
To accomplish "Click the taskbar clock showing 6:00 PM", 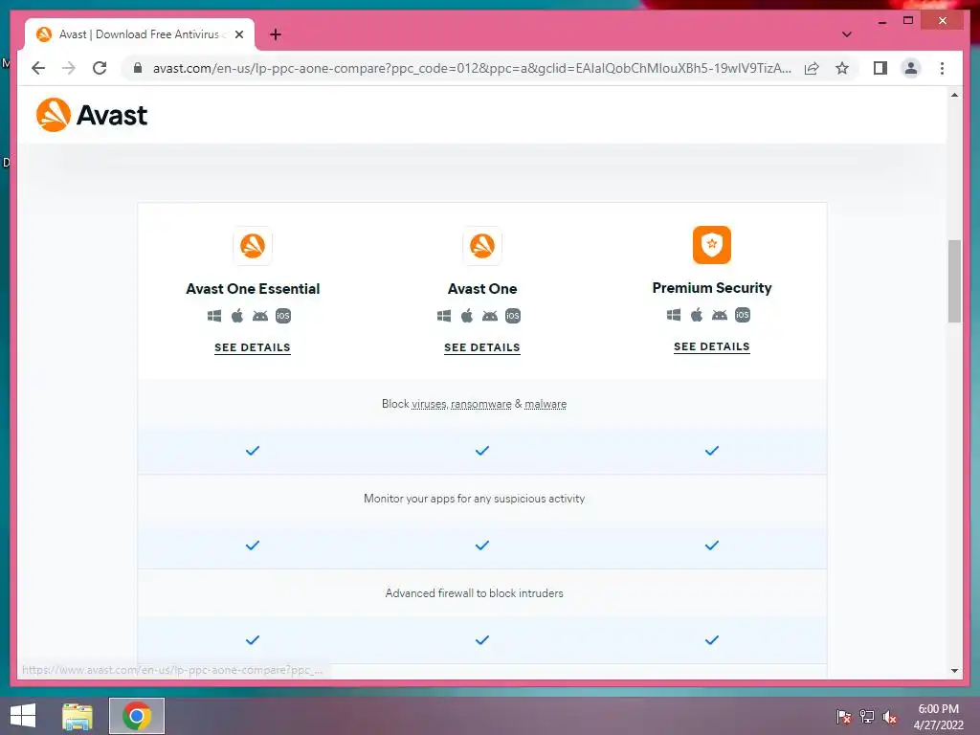I will pyautogui.click(x=939, y=717).
